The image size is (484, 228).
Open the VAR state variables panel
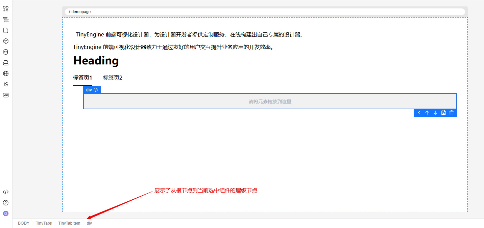6,95
